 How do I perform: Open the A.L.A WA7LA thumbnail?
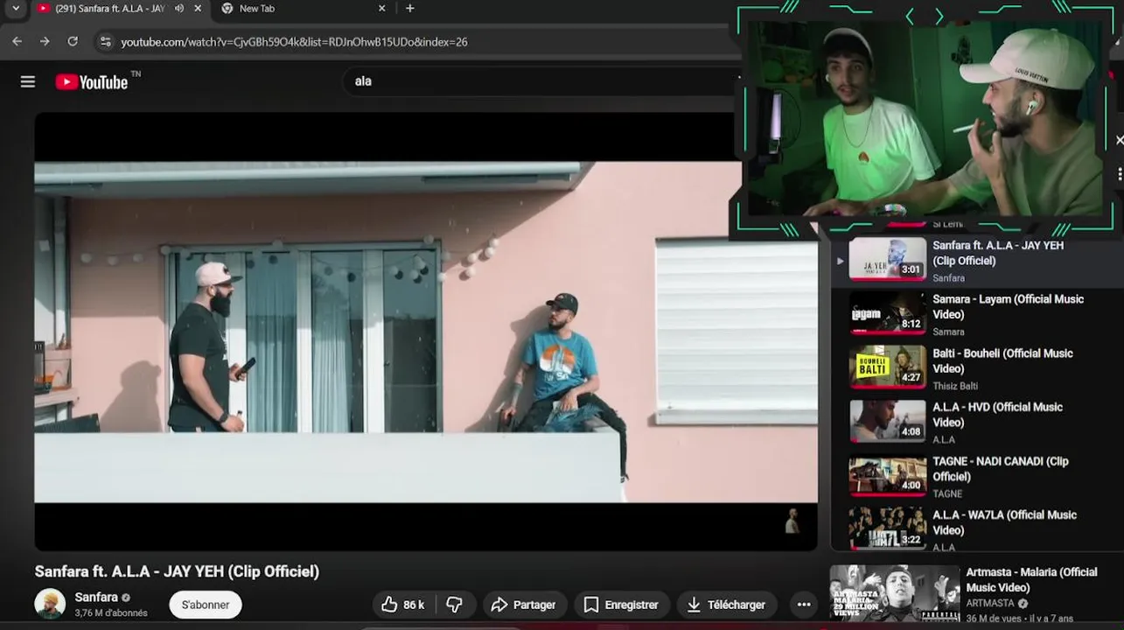pyautogui.click(x=888, y=528)
